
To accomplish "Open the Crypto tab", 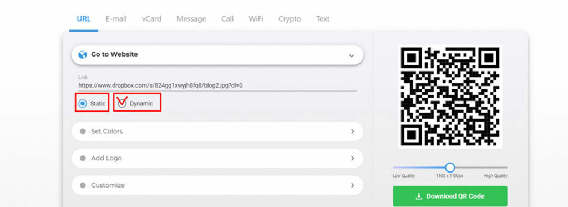I will coord(290,19).
